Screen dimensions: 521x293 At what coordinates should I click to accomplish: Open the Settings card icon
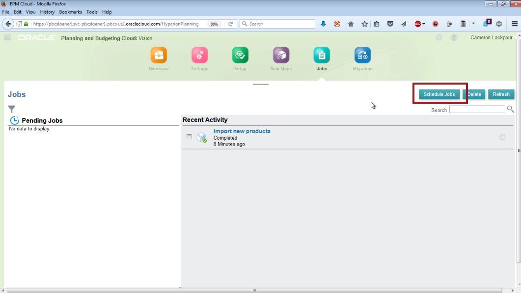point(199,55)
